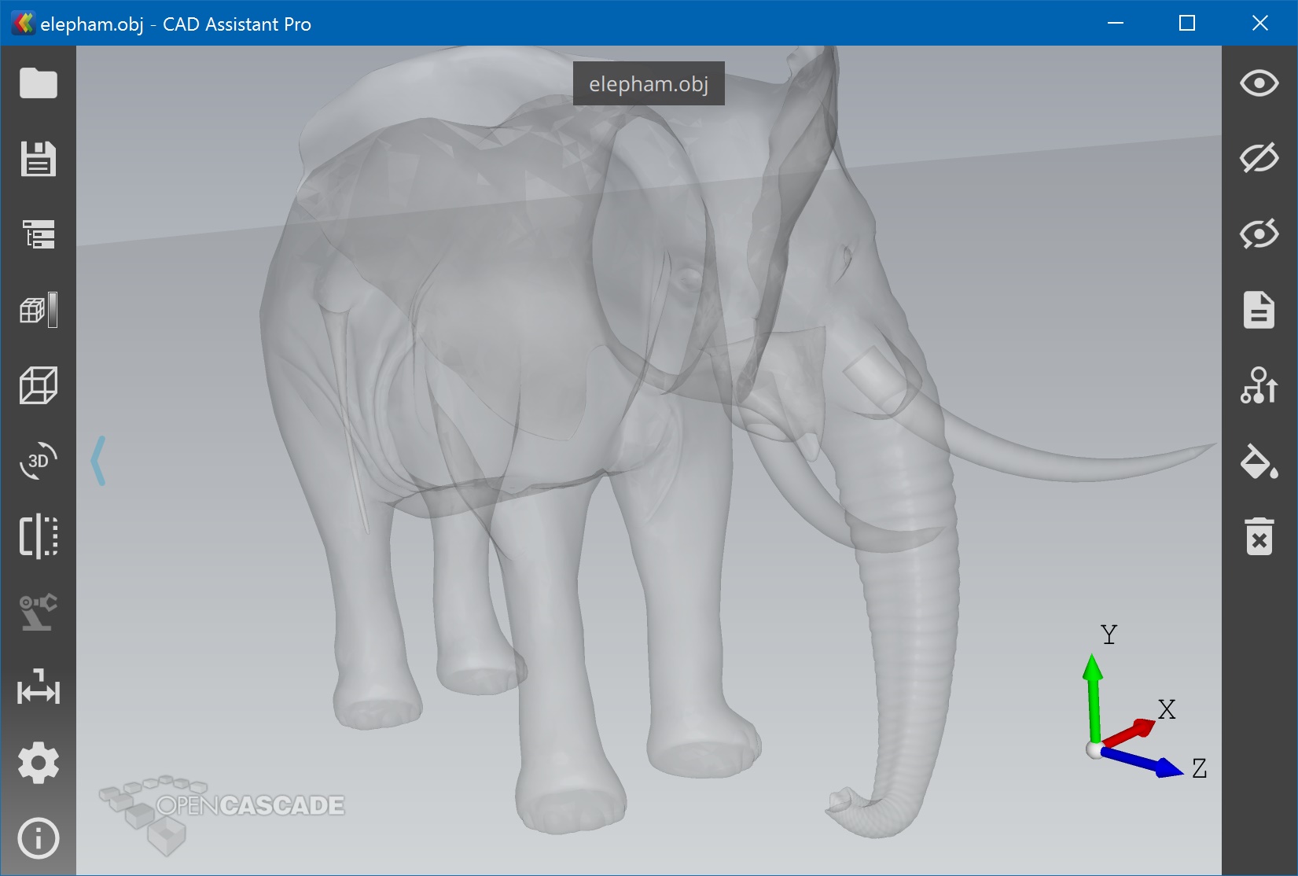Open the display mode cube icon
Screen dimensions: 1298x876
tap(38, 310)
